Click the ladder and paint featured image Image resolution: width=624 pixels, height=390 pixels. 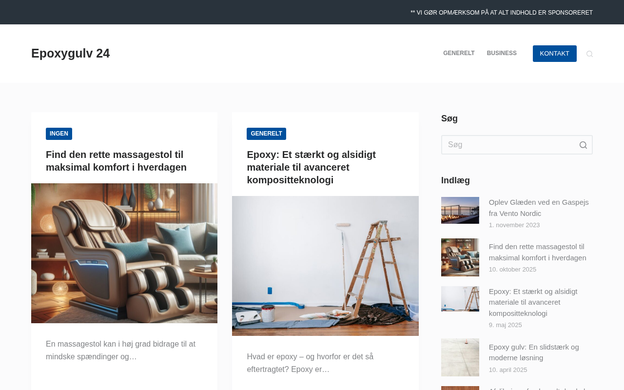(325, 266)
